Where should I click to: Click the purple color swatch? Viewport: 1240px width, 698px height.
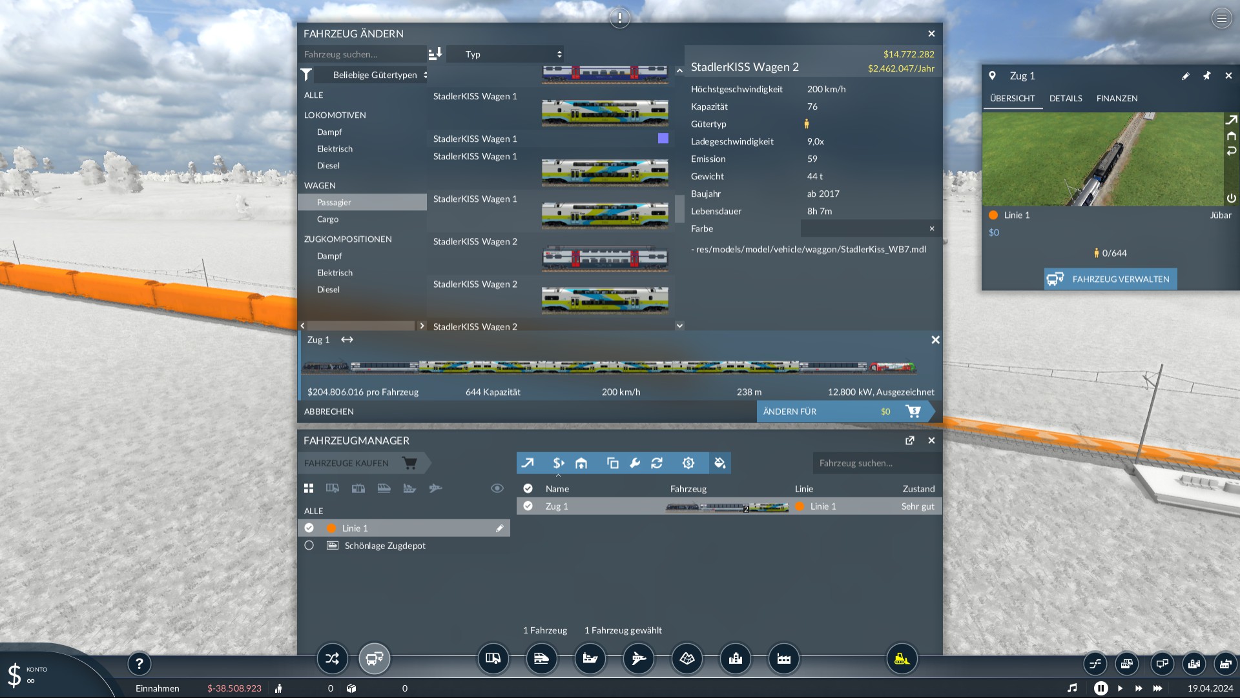(x=663, y=138)
